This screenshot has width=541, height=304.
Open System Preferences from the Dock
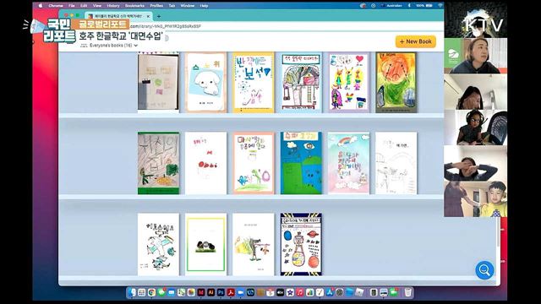pos(340,293)
